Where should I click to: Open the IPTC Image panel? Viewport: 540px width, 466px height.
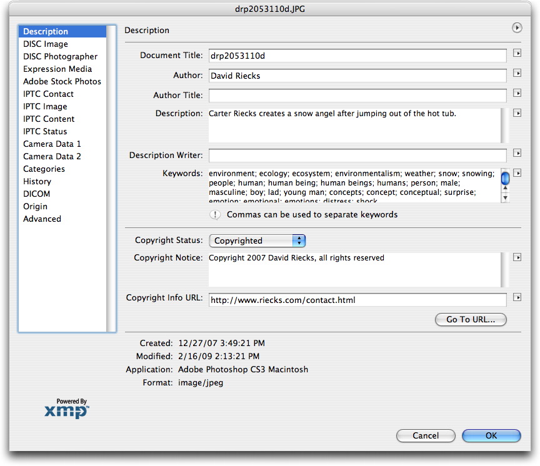point(62,106)
